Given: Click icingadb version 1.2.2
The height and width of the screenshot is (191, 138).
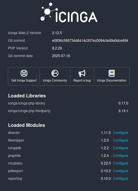Looking at the screenshot, I should (x=105, y=148).
